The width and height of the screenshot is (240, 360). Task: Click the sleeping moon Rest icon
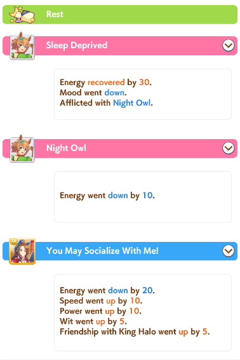click(22, 15)
